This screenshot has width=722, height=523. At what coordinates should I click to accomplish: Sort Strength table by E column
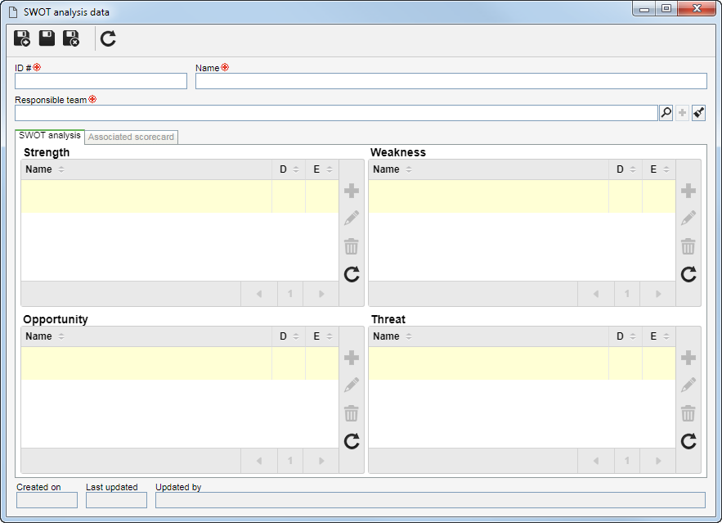[322, 169]
